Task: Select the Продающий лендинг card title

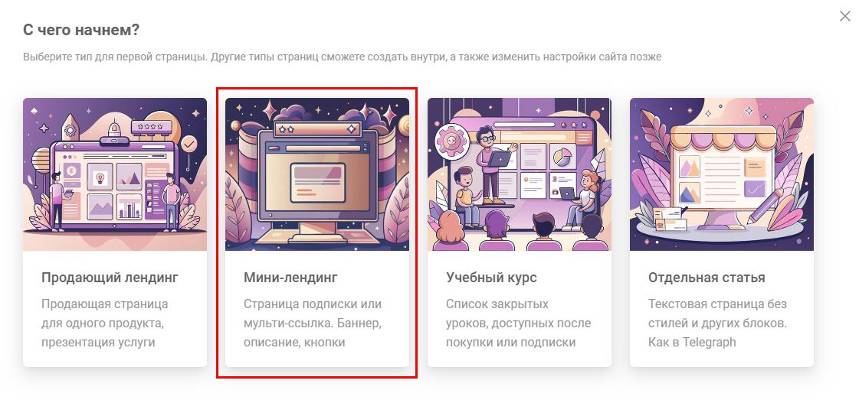Action: coord(110,278)
